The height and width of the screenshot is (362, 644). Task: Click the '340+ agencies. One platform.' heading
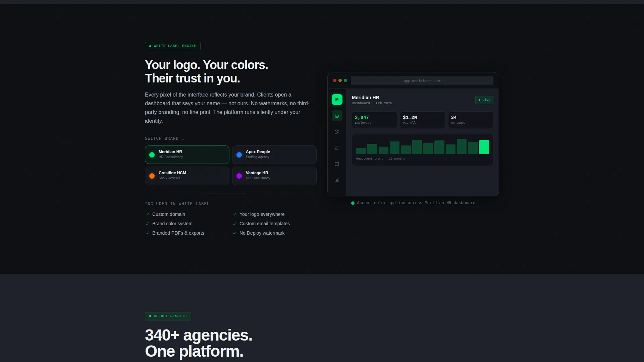[x=199, y=343]
